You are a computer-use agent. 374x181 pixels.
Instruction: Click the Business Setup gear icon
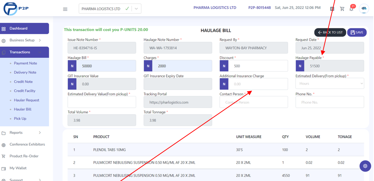4,40
